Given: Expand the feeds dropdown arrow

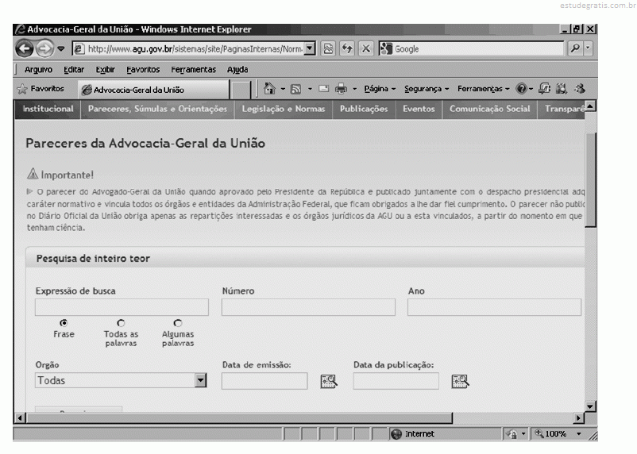Looking at the screenshot, I should [x=310, y=89].
